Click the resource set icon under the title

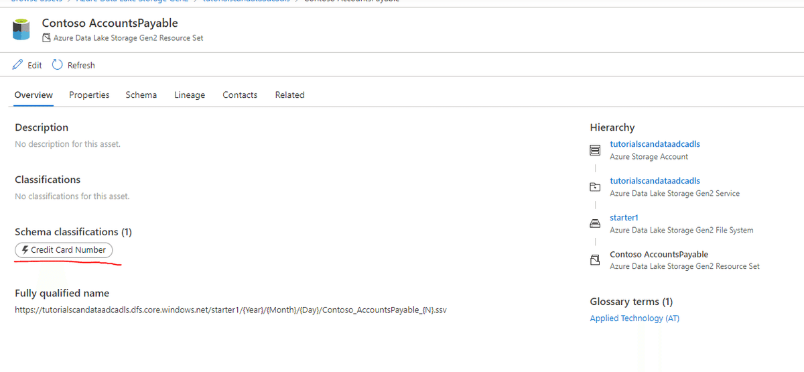click(46, 38)
